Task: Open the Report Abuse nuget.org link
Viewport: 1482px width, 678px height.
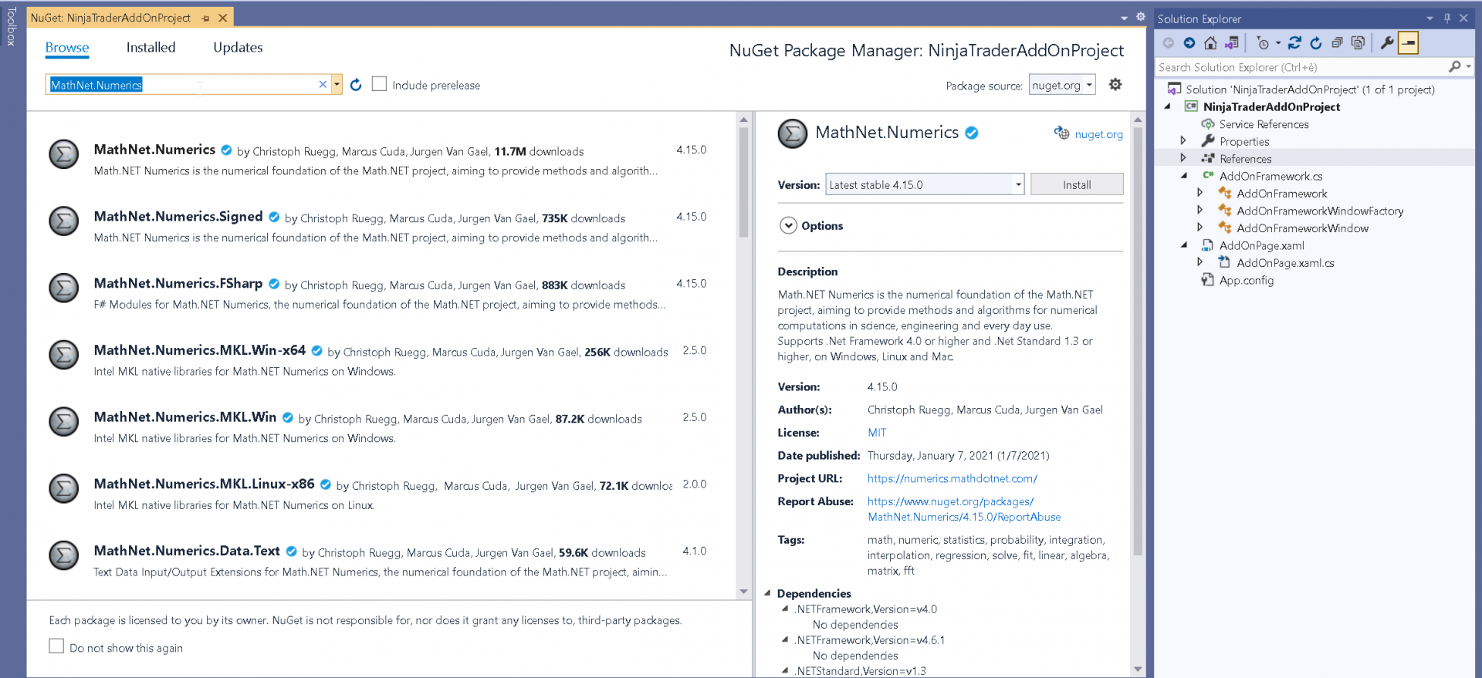Action: point(964,509)
